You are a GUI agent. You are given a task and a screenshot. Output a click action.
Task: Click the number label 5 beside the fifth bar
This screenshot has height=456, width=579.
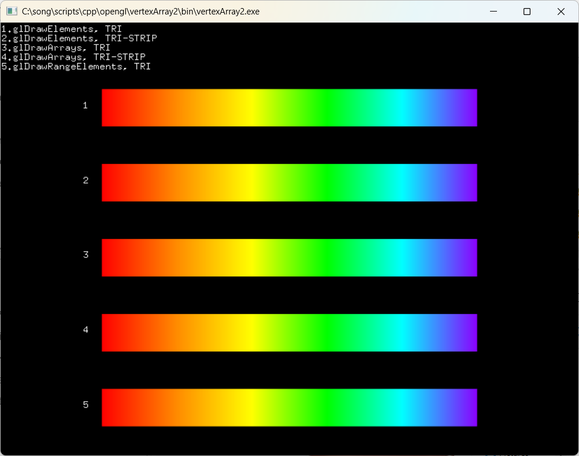click(86, 405)
